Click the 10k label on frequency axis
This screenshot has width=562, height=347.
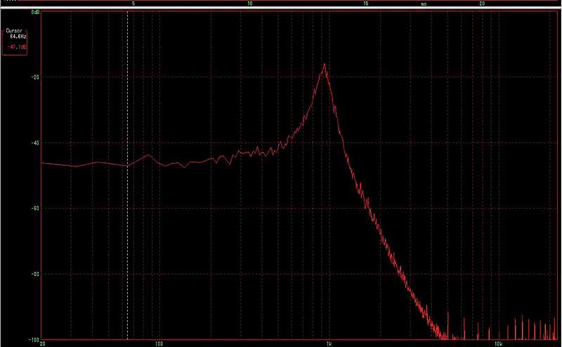point(497,343)
